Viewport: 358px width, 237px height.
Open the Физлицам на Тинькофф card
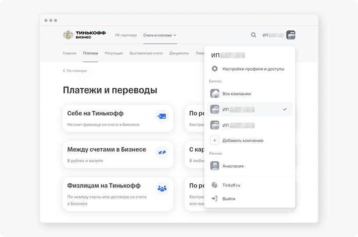click(x=118, y=194)
